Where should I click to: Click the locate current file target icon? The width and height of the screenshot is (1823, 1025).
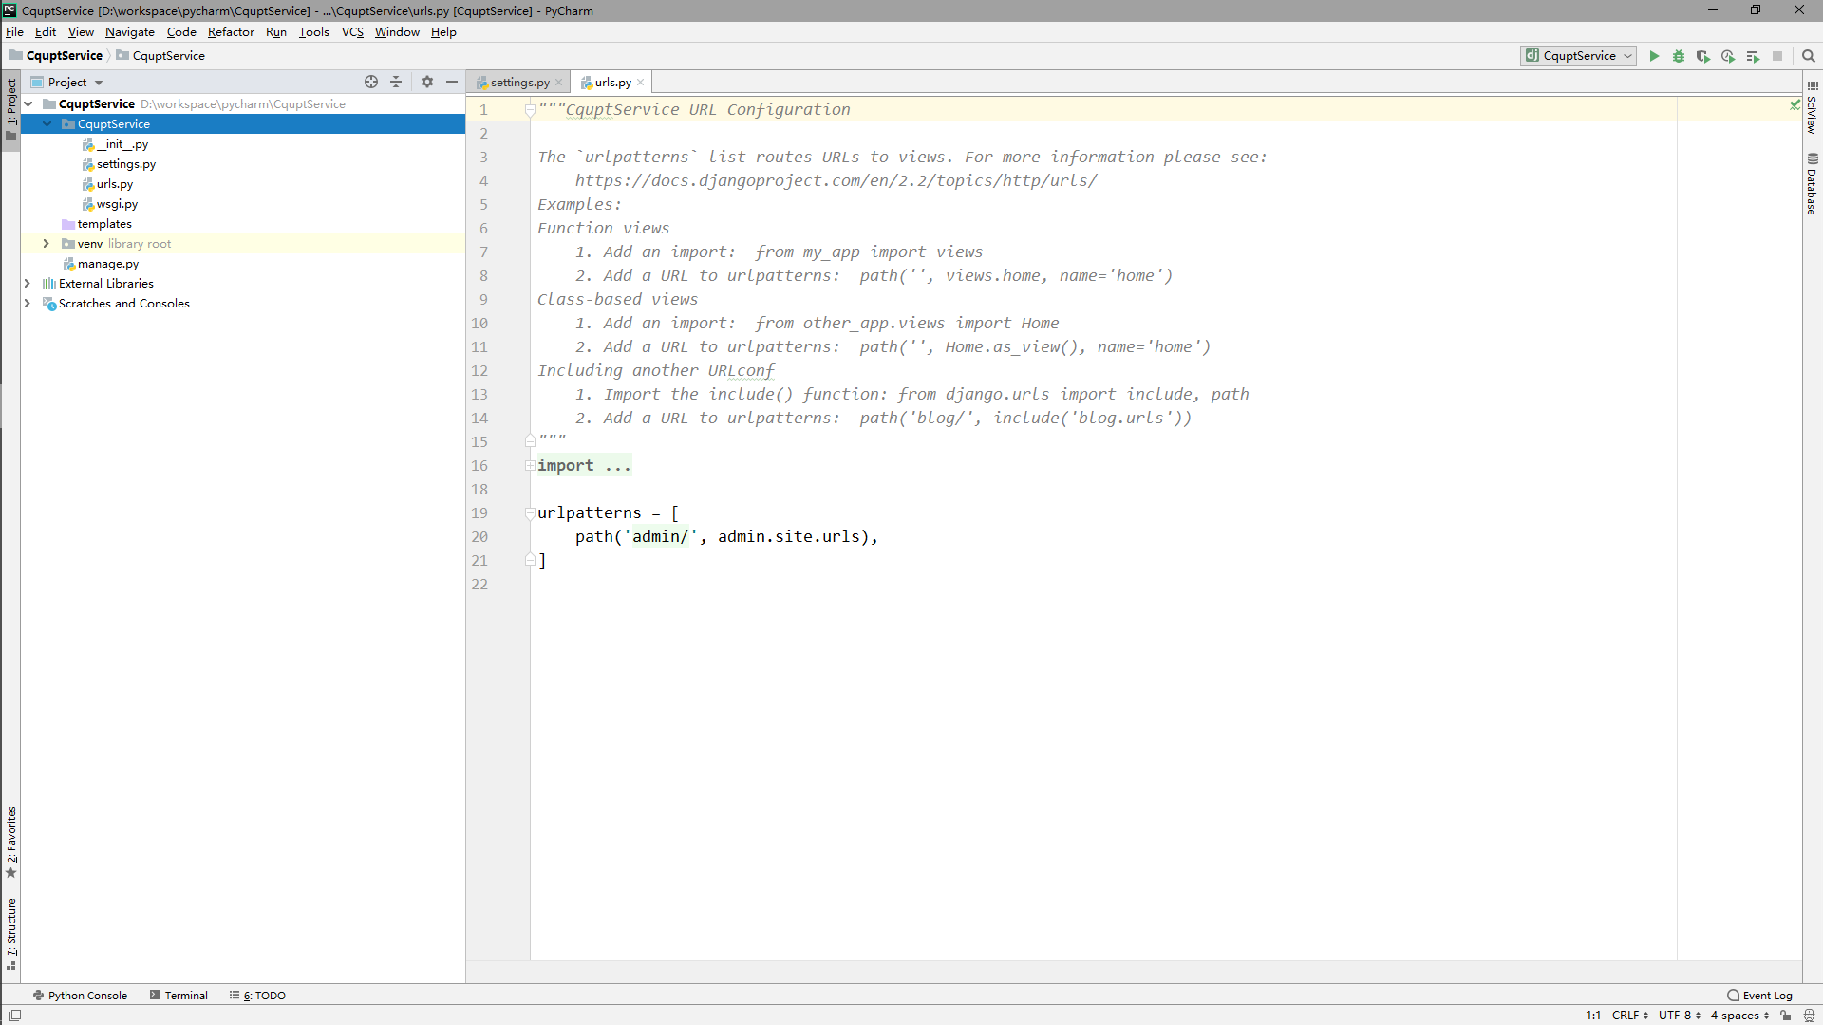[371, 83]
